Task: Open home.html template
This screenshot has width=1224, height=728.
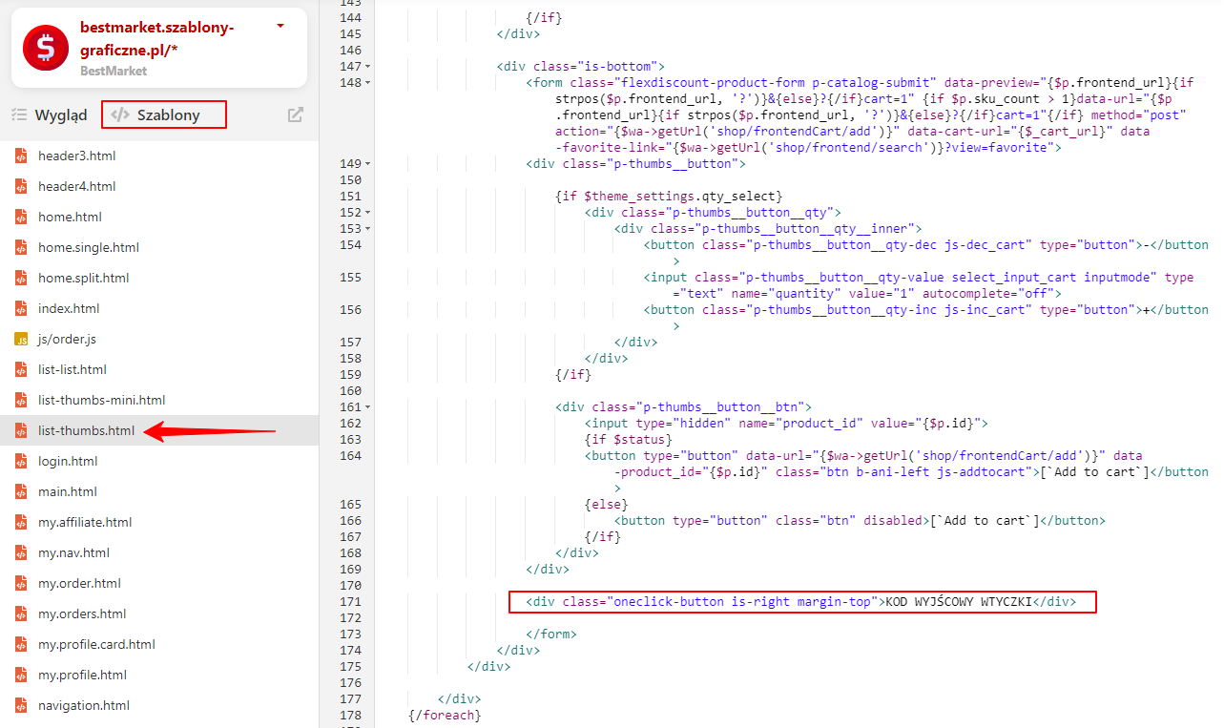Action: [x=70, y=217]
